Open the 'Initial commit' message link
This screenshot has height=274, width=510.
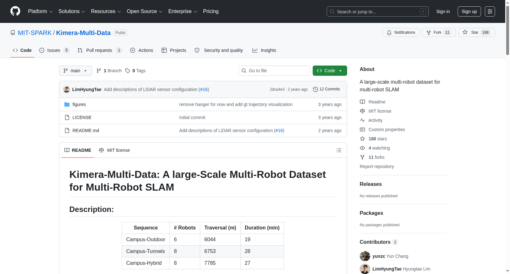pos(192,117)
